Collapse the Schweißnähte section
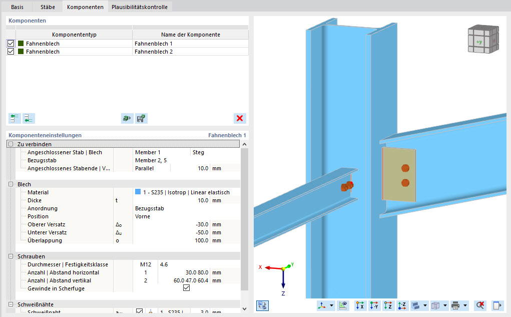Viewport: 511px width, 317px height. [x=11, y=304]
